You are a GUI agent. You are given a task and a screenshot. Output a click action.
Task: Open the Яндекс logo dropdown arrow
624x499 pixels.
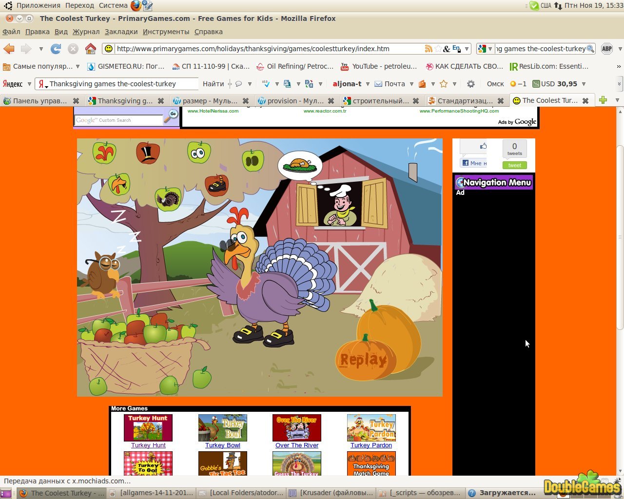pos(29,84)
